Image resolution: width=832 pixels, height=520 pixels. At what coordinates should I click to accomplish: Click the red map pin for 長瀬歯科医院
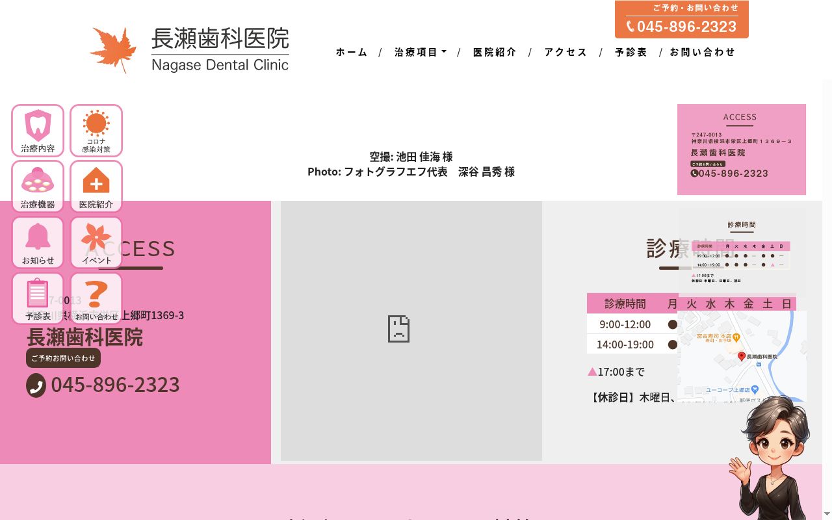point(742,356)
